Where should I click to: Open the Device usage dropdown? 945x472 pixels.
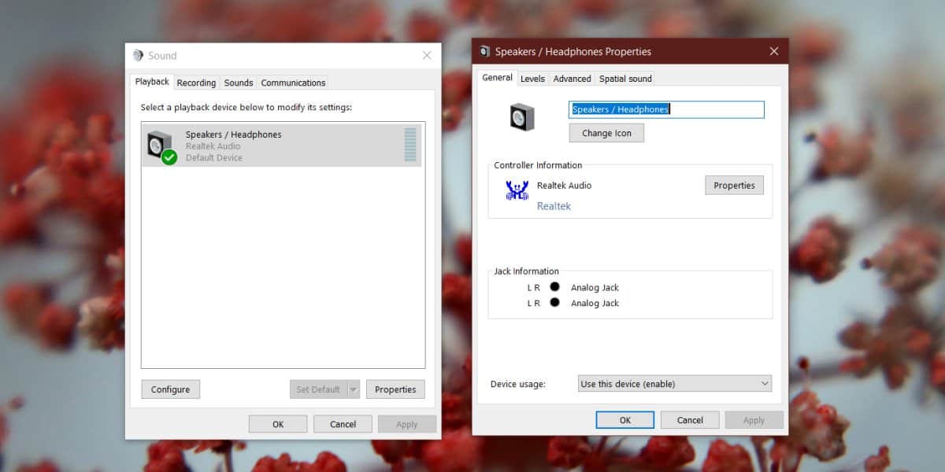click(x=675, y=384)
